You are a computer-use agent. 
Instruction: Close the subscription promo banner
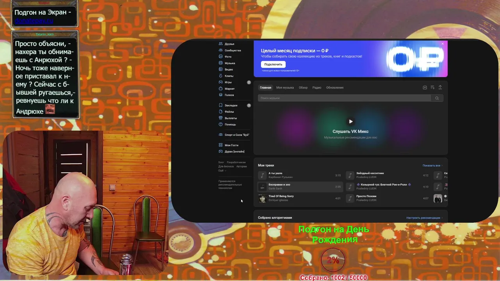[x=443, y=44]
